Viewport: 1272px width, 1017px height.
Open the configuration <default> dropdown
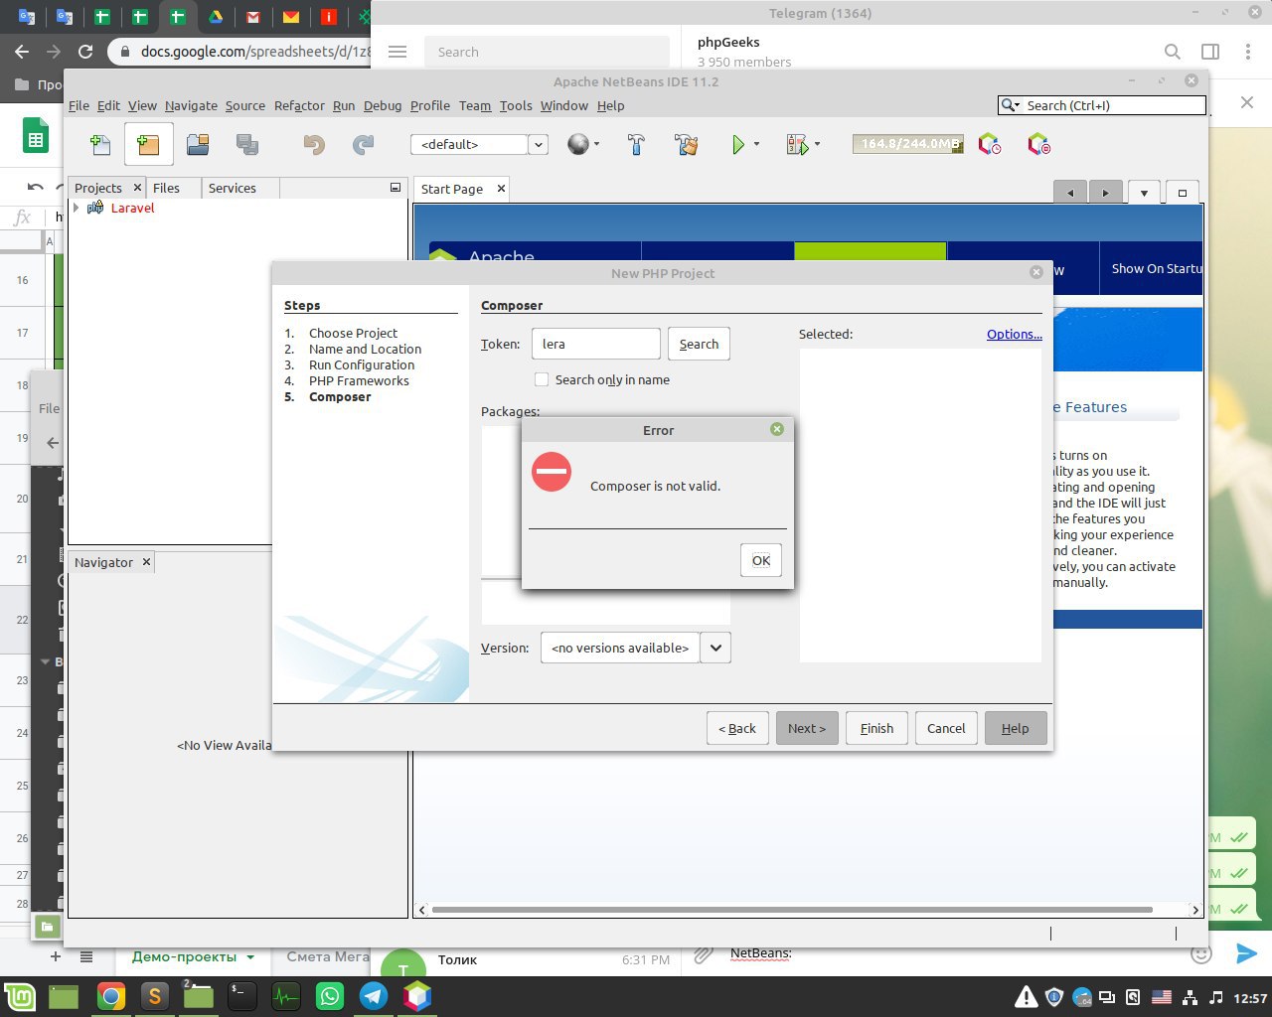pyautogui.click(x=538, y=145)
